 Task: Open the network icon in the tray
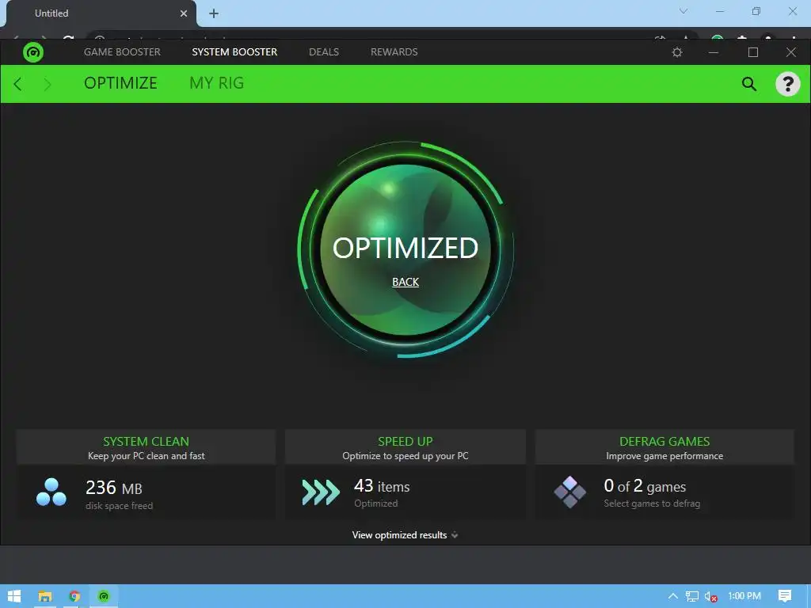pos(692,596)
